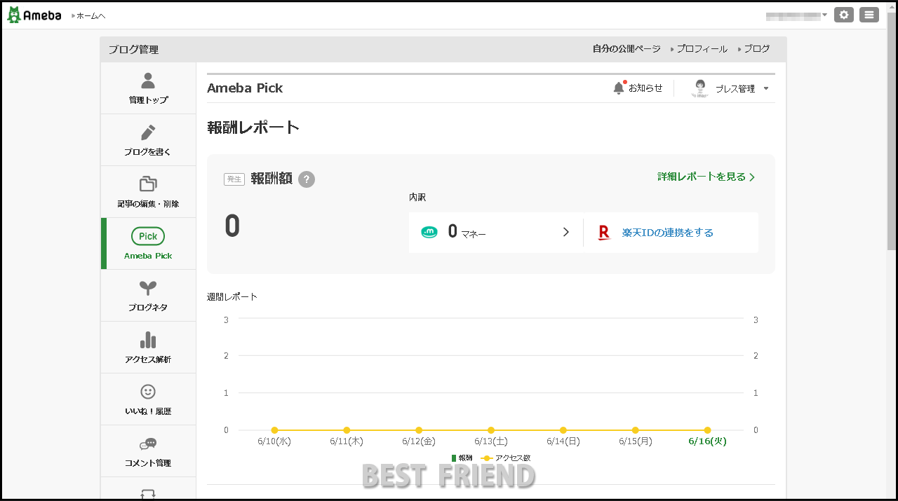Select Ameba Pick sidebar label
Screen dimensions: 898x501
[x=148, y=256]
